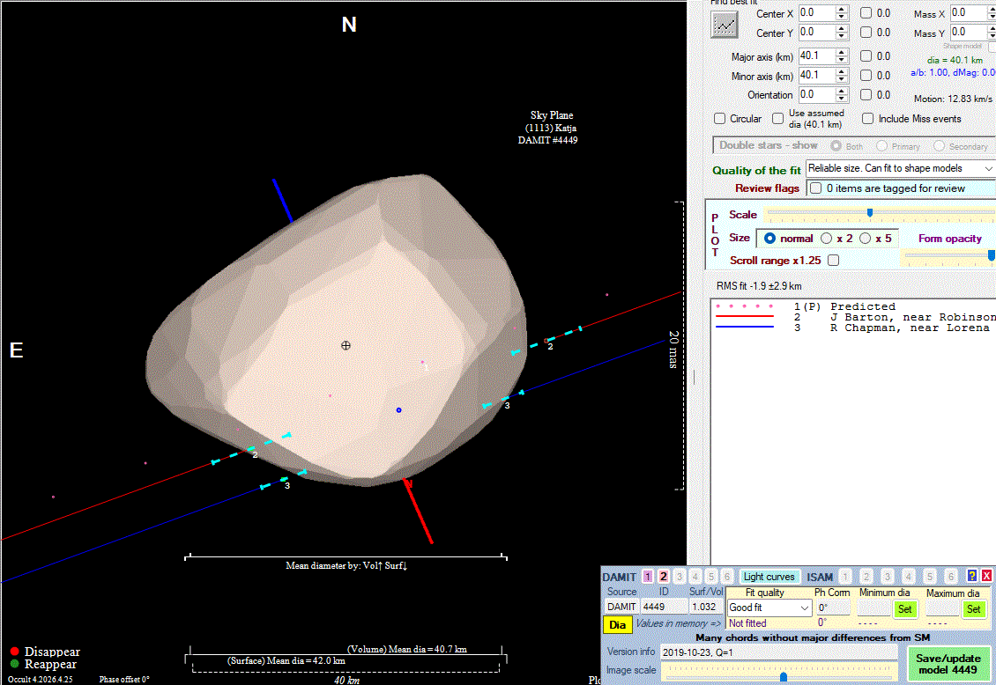Select DAMIT model 2 tab
The image size is (996, 685).
[x=663, y=576]
